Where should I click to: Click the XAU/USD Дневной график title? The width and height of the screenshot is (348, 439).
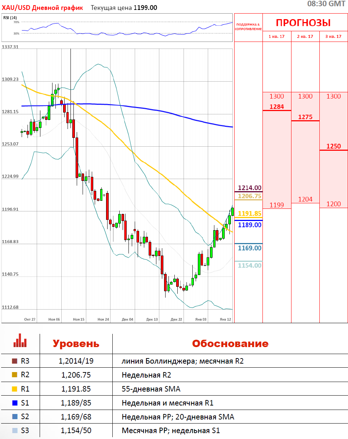click(43, 7)
